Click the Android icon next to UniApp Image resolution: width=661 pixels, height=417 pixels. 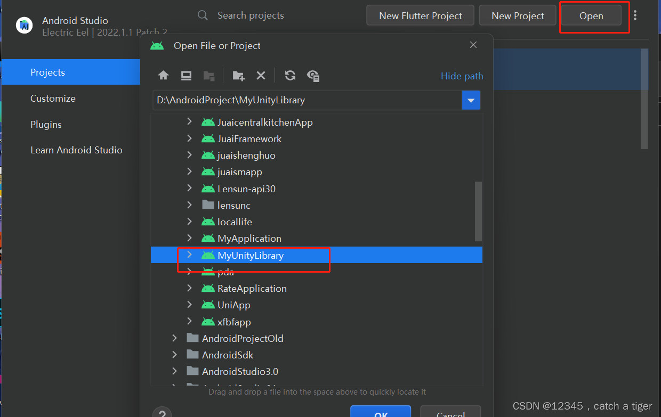pos(208,305)
